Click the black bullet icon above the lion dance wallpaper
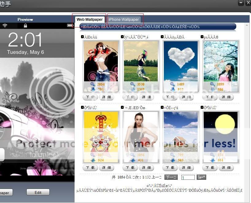The width and height of the screenshot is (251, 203). [x=82, y=107]
